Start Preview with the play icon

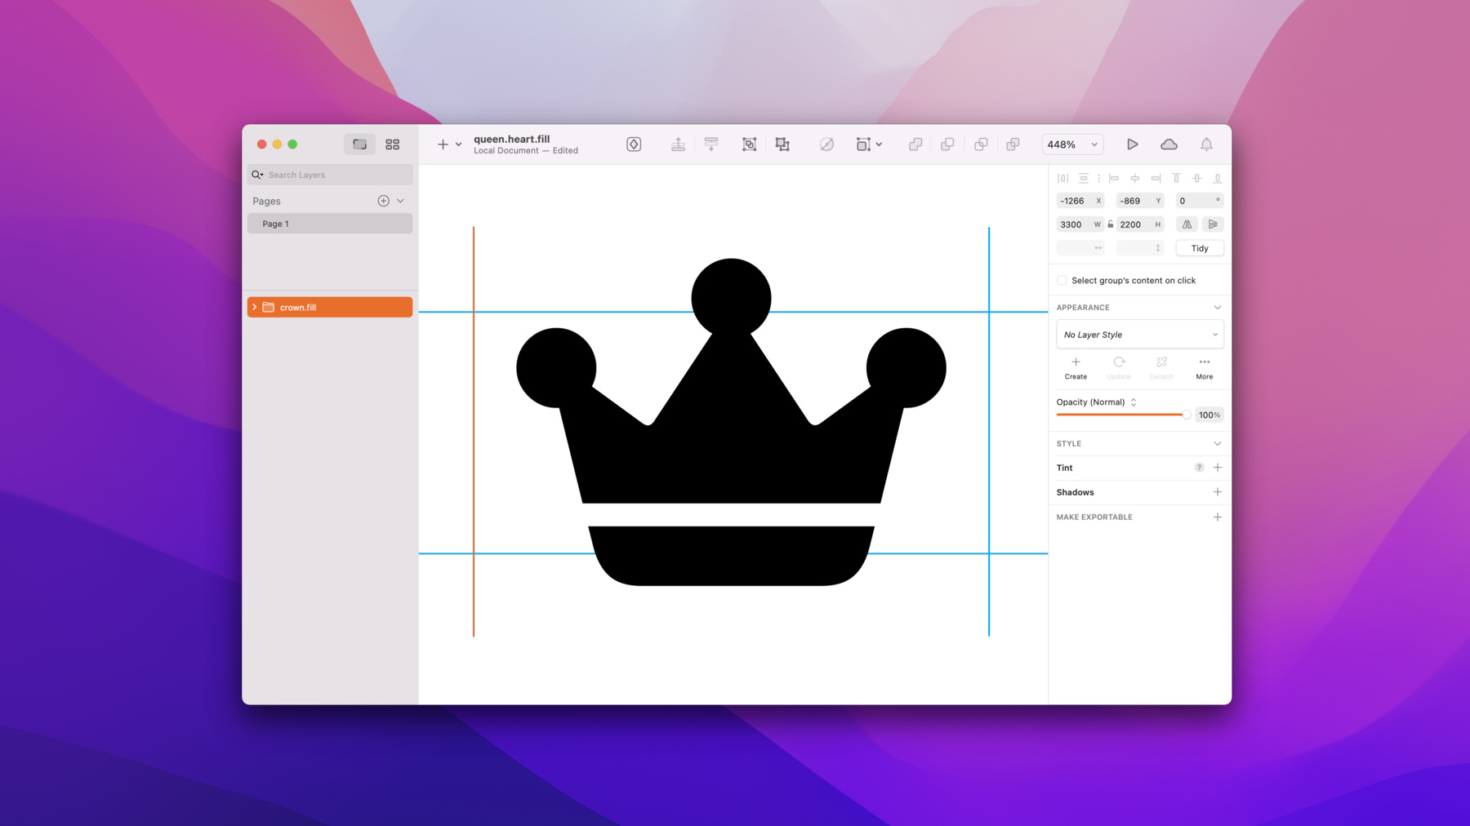pos(1132,144)
